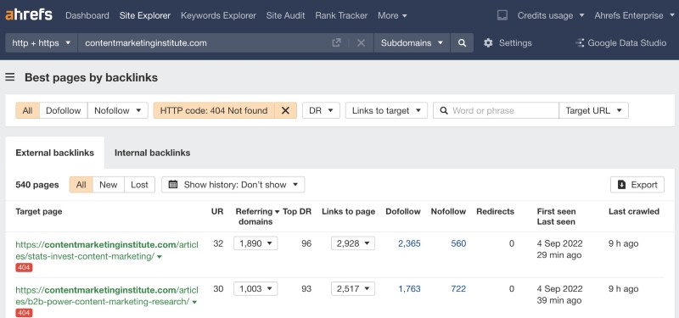Sort by UR column header
679x318 pixels.
217,211
